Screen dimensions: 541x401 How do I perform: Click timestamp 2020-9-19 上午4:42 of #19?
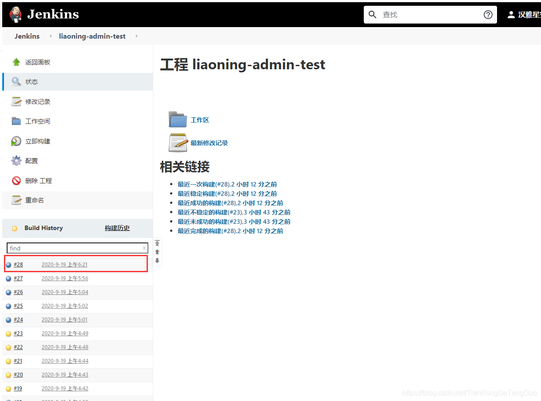65,389
